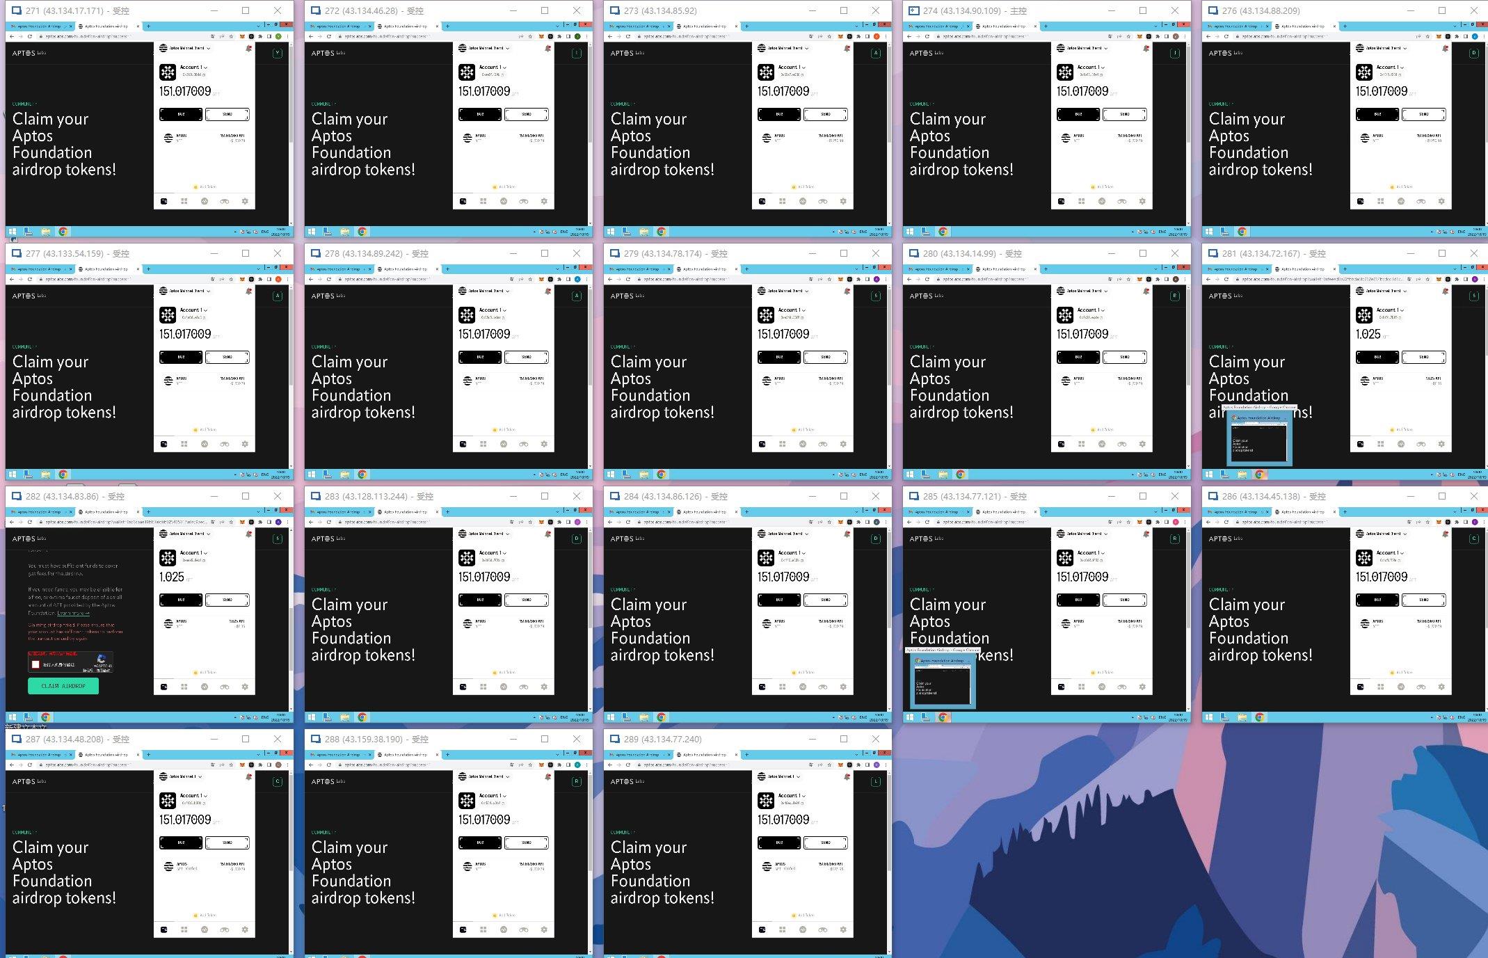Image resolution: width=1488 pixels, height=958 pixels.
Task: Click the activity icon in window 276 wallet
Action: pyautogui.click(x=1400, y=202)
